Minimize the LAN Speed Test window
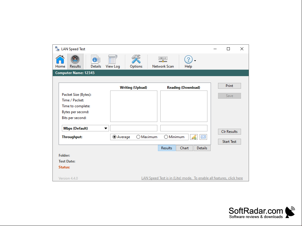 [215, 49]
